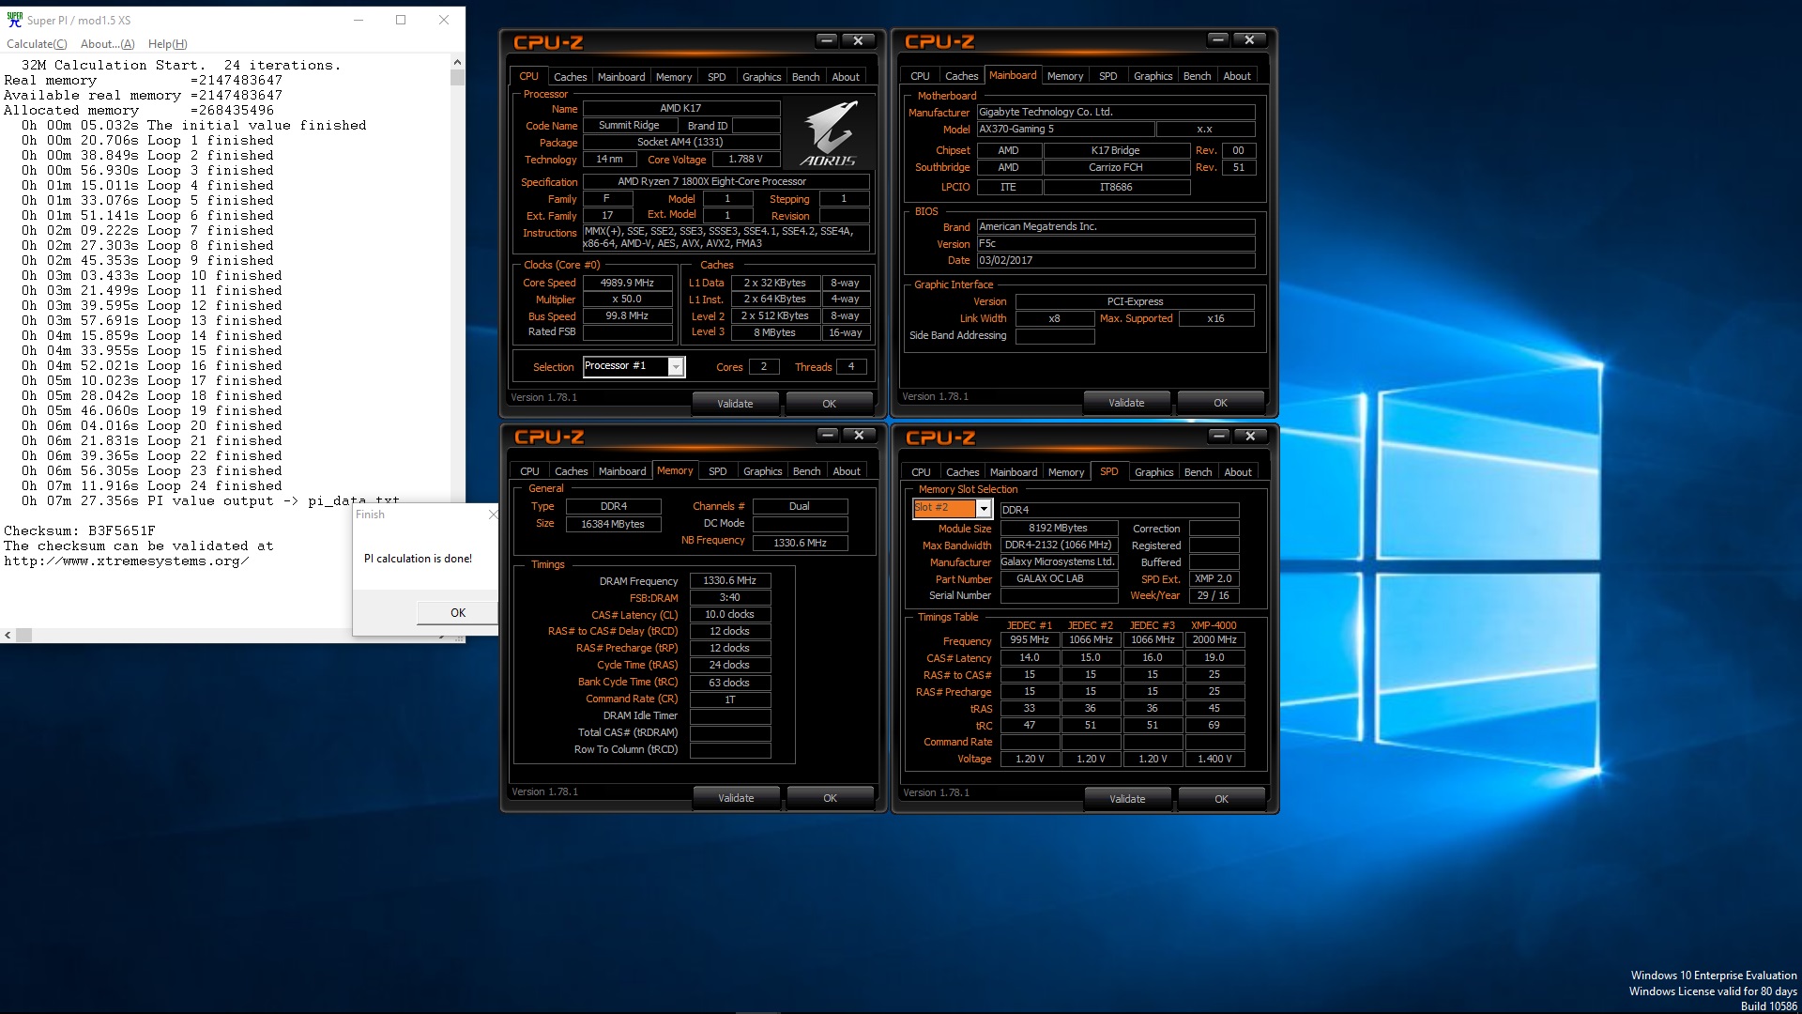Minimize the CPU-Z Mainboard window
The width and height of the screenshot is (1802, 1014).
click(x=1217, y=39)
